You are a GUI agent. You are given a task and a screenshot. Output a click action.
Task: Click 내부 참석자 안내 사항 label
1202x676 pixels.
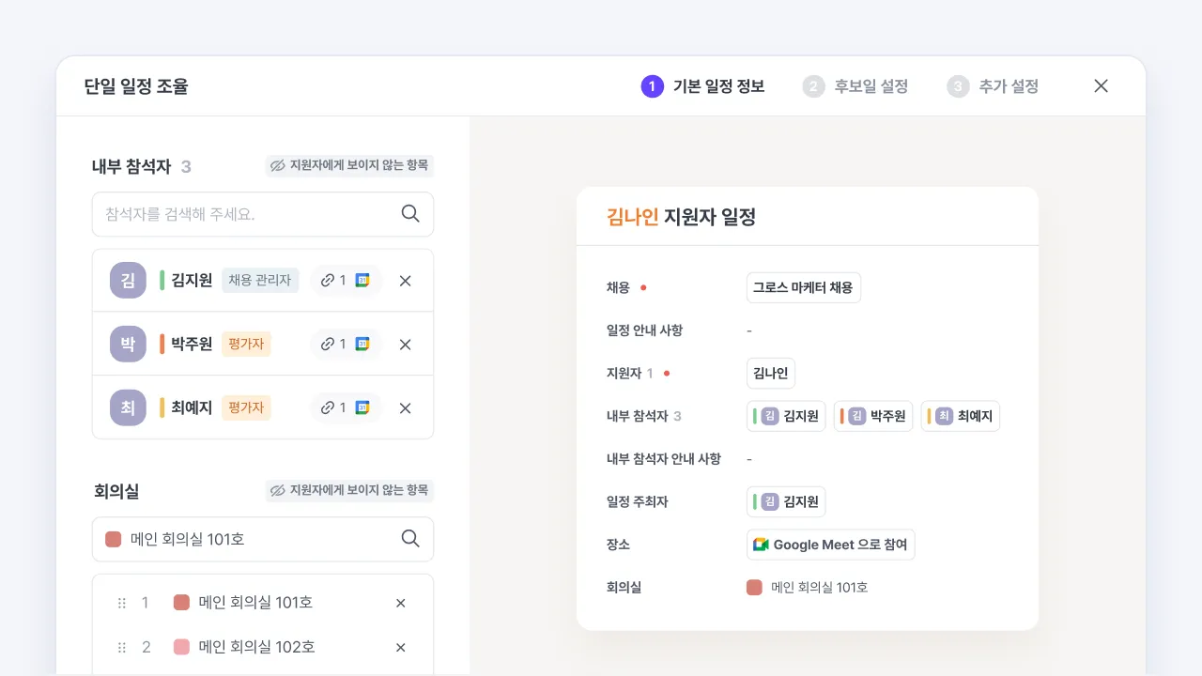(x=664, y=459)
